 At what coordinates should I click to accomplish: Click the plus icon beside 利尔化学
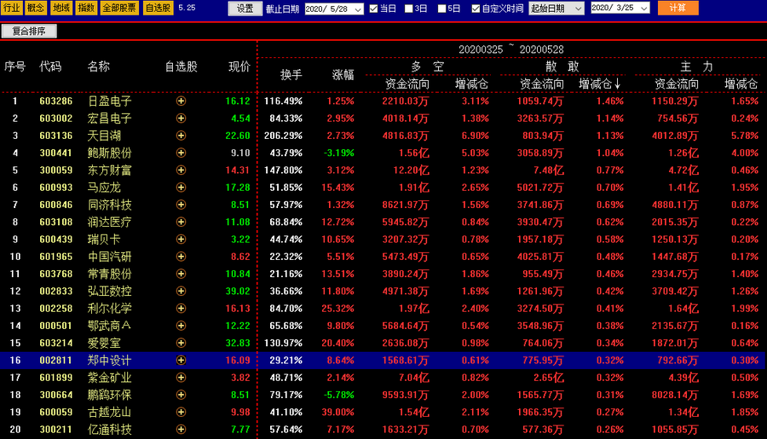click(x=181, y=309)
